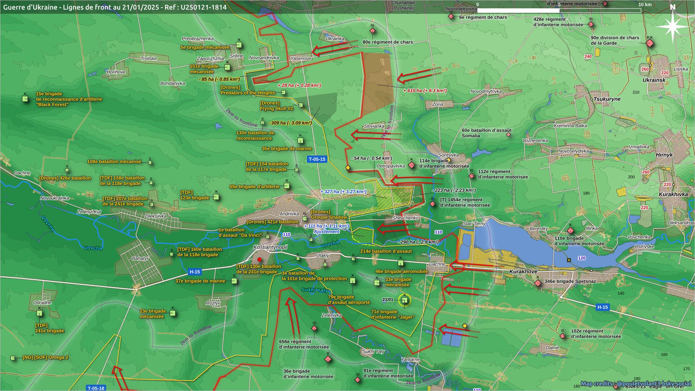Click the '1e bataillon d'assaut Da Vinci' label
695x391 pixels.
240,232
